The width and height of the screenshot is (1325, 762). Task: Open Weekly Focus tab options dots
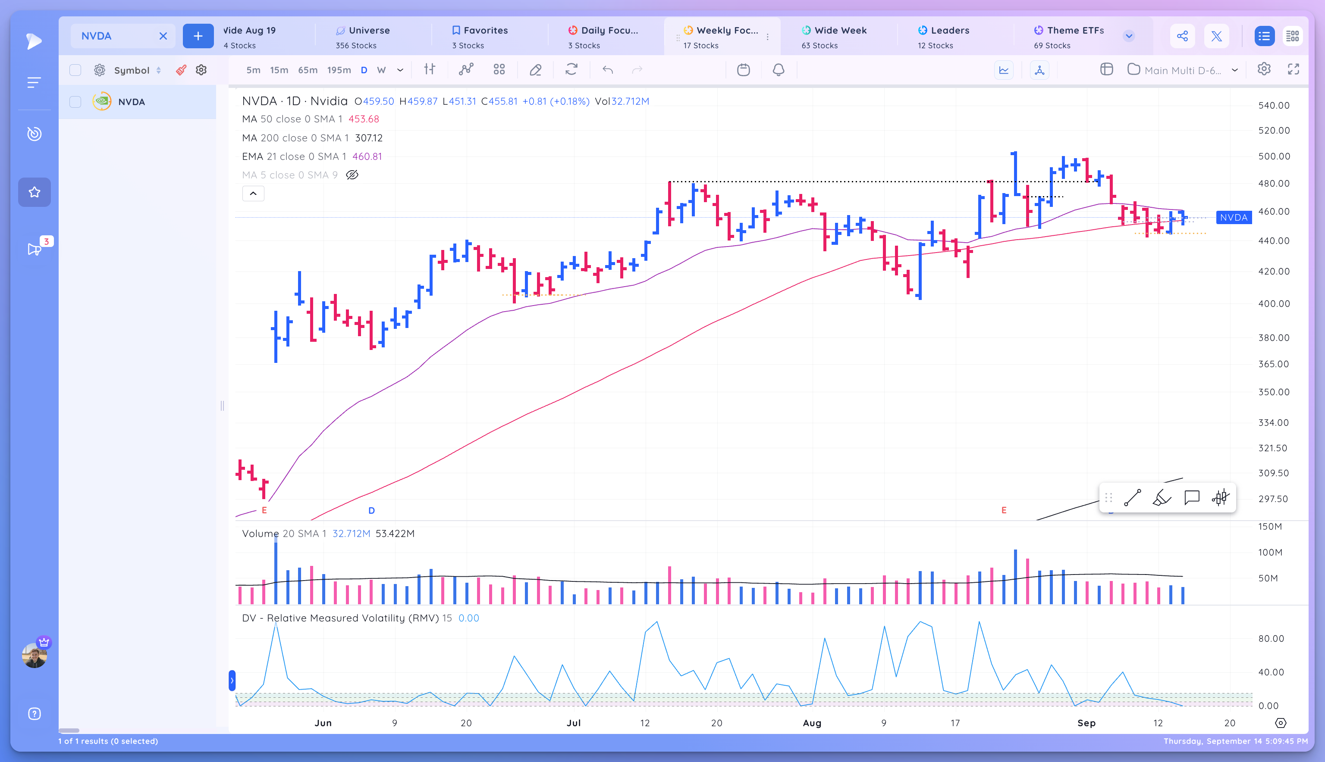[x=768, y=37]
